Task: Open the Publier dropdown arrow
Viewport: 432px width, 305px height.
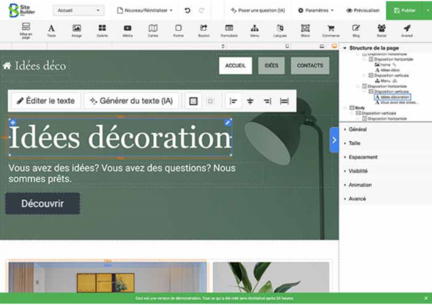Action: click(x=428, y=10)
